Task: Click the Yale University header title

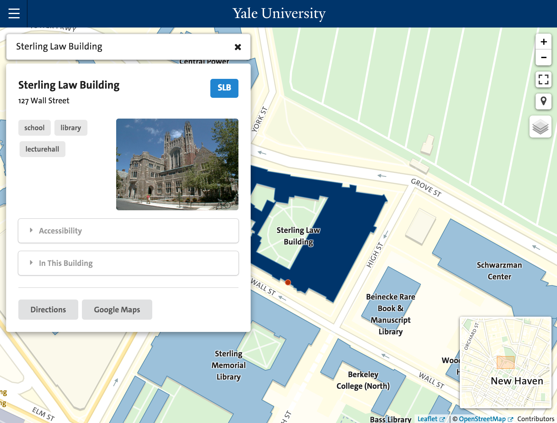Action: coord(279,13)
